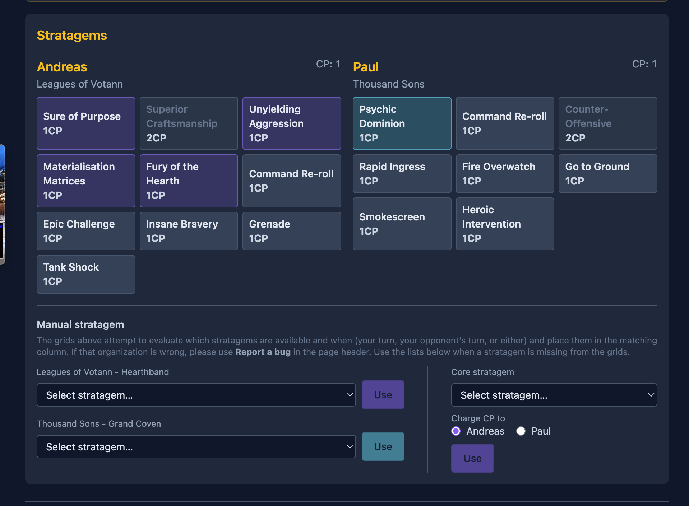
Task: Activate Rapid Ingress for Paul
Action: pos(402,173)
